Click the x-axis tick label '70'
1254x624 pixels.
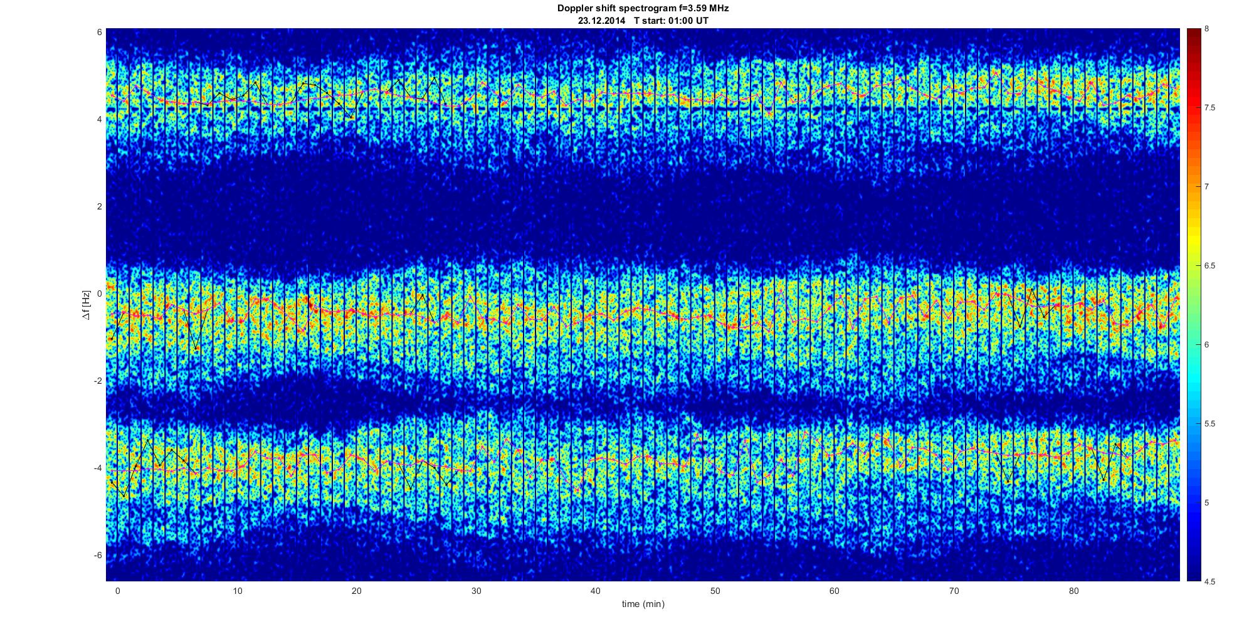[954, 591]
